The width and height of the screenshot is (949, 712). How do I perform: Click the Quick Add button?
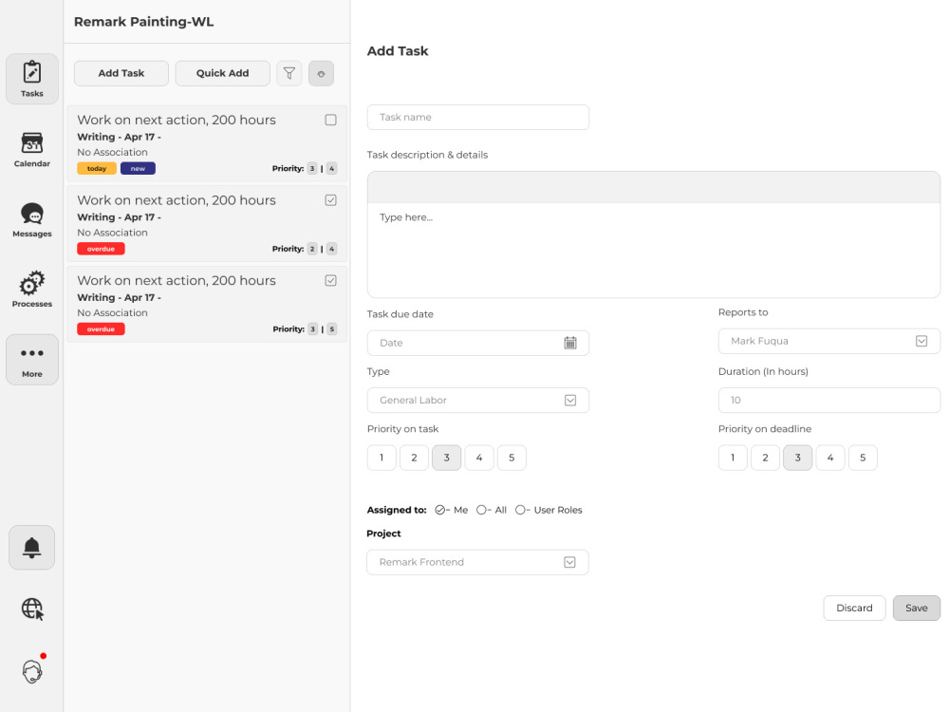[x=222, y=73]
